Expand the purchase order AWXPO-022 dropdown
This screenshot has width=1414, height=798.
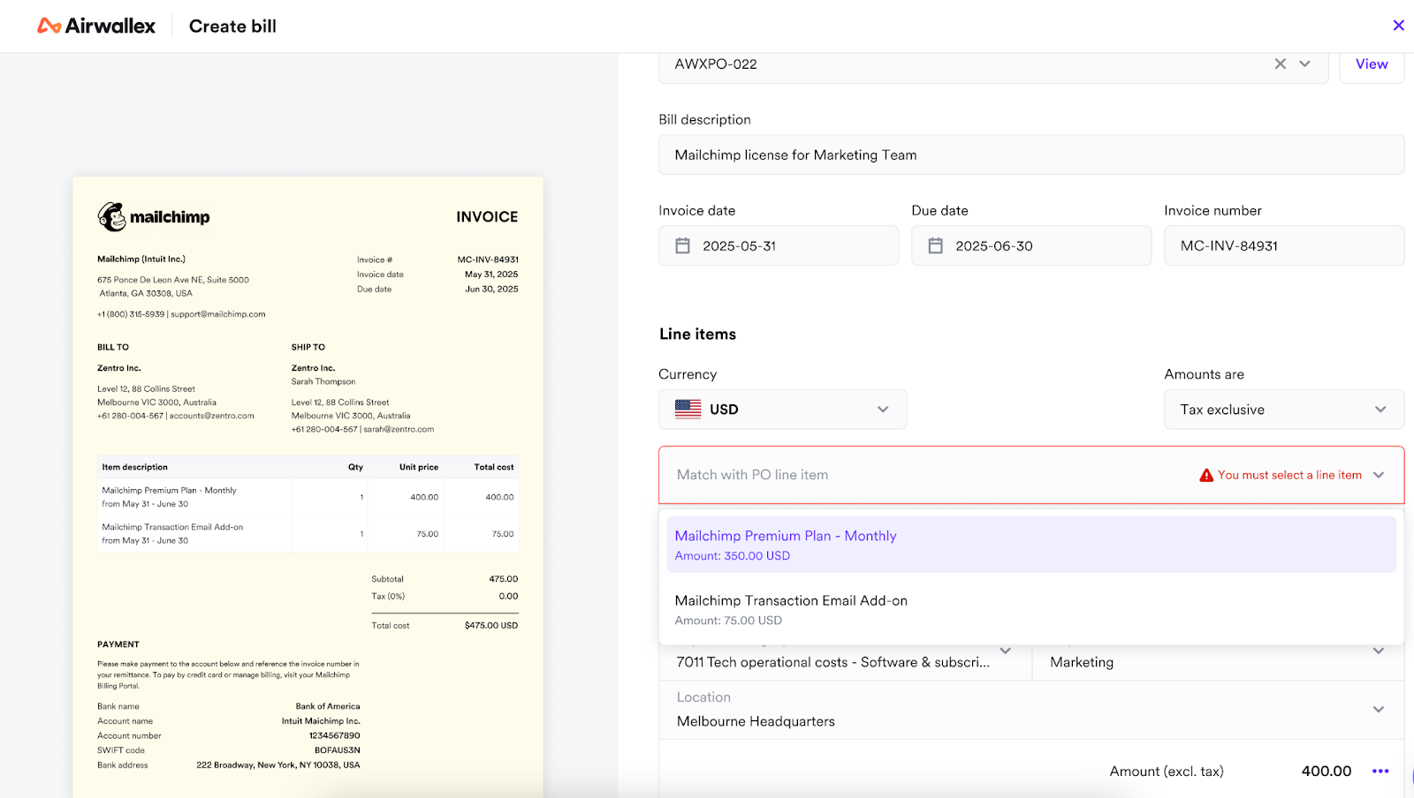pos(1304,64)
